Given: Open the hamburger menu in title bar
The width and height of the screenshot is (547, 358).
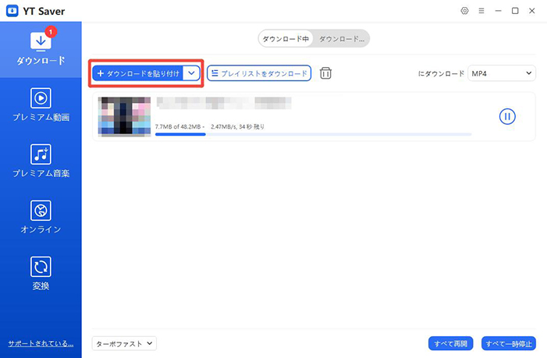Looking at the screenshot, I should 481,11.
